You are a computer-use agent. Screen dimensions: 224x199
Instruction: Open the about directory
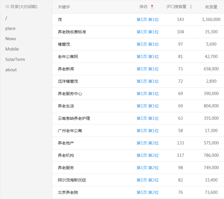tap(11, 70)
